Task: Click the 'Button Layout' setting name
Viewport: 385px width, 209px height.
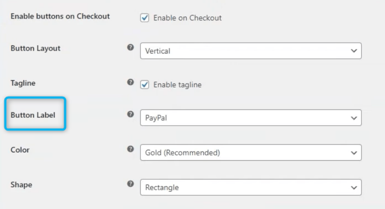Action: tap(36, 48)
